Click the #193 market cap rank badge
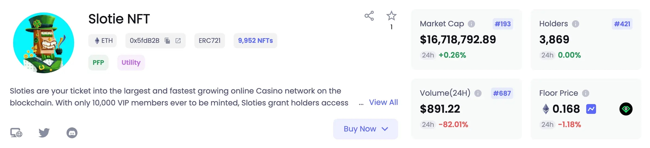 [x=502, y=24]
